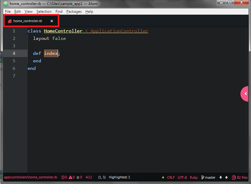This screenshot has height=184, width=251.
Task: Click the word false on line 2
Action: click(x=59, y=38)
